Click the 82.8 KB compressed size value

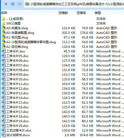click(87, 117)
